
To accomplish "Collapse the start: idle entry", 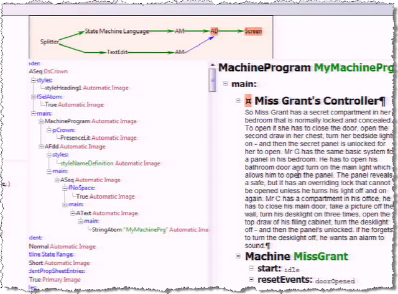I will 251,268.
